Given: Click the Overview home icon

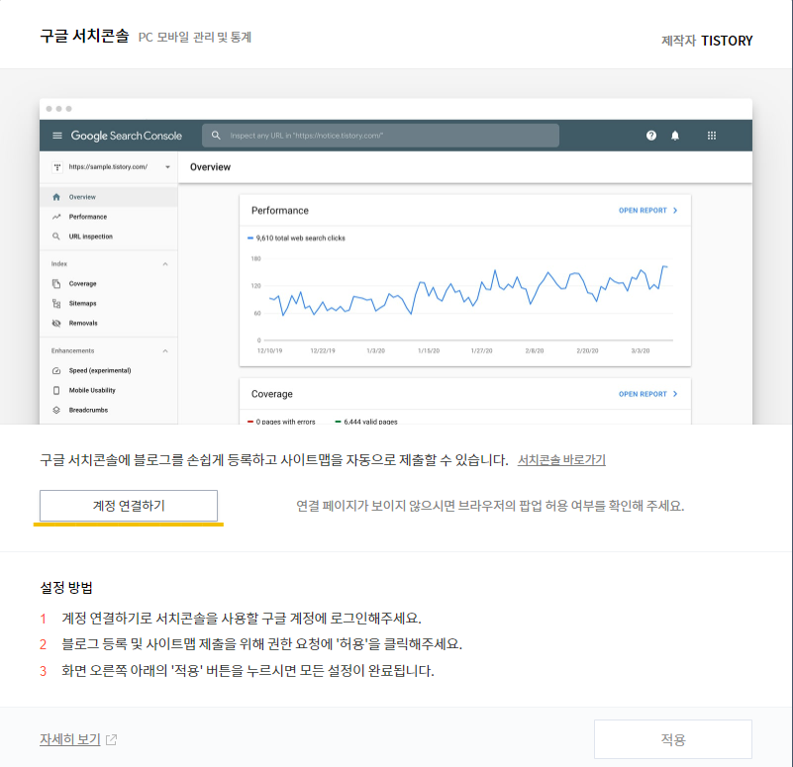Looking at the screenshot, I should coord(56,197).
